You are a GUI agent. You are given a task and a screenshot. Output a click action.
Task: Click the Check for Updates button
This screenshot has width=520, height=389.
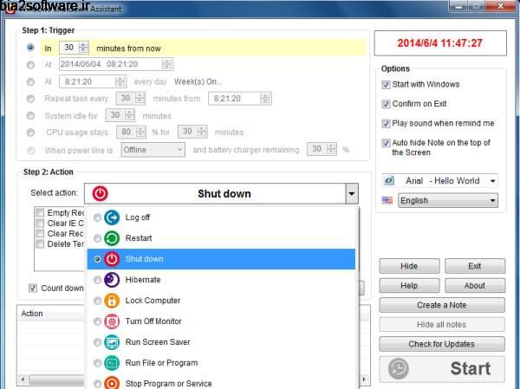442,344
